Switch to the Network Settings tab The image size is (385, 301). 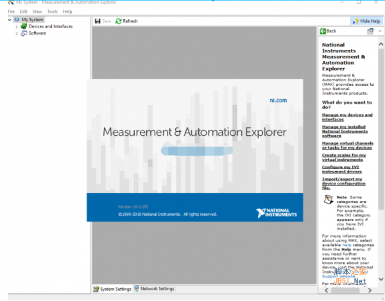click(x=154, y=288)
